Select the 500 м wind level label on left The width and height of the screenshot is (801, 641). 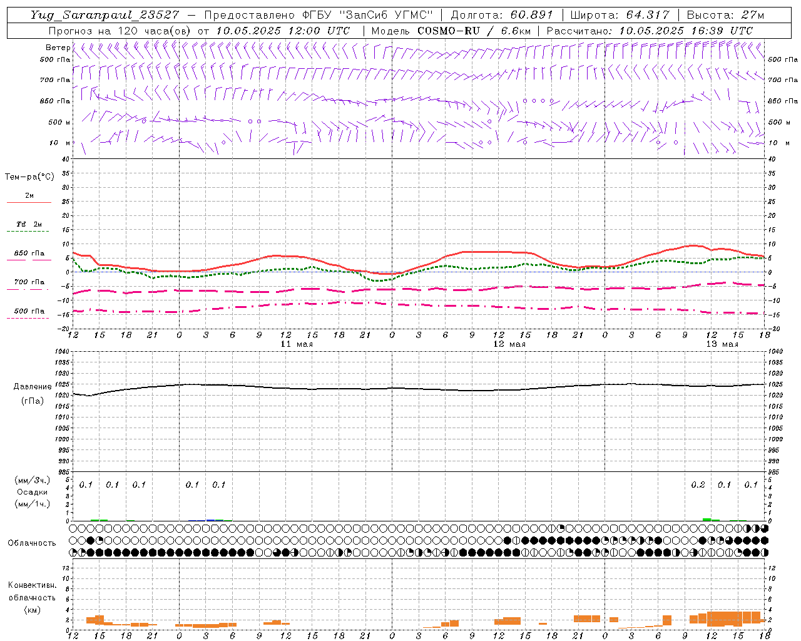pyautogui.click(x=59, y=122)
